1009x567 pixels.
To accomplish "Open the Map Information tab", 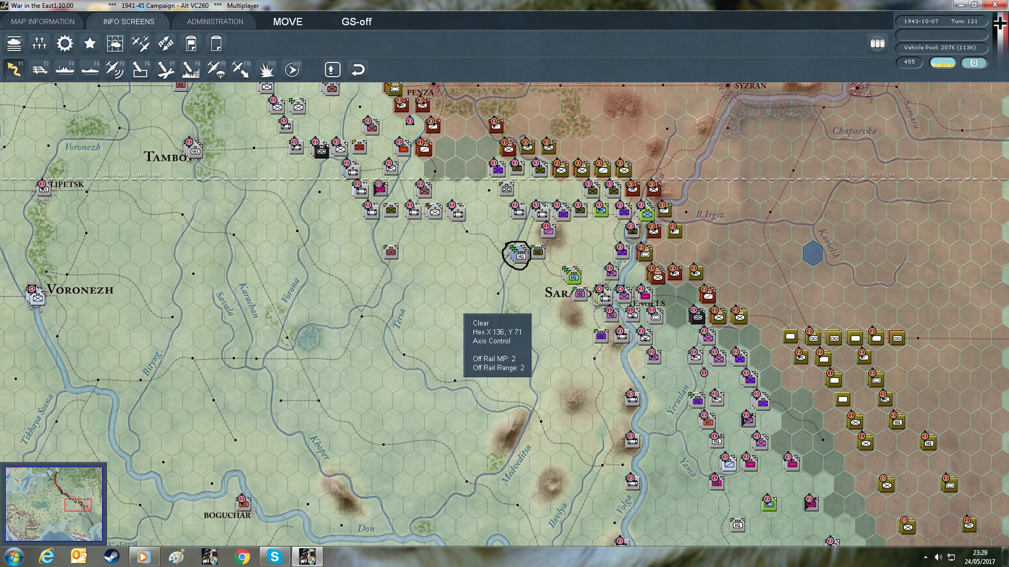I will coord(43,22).
